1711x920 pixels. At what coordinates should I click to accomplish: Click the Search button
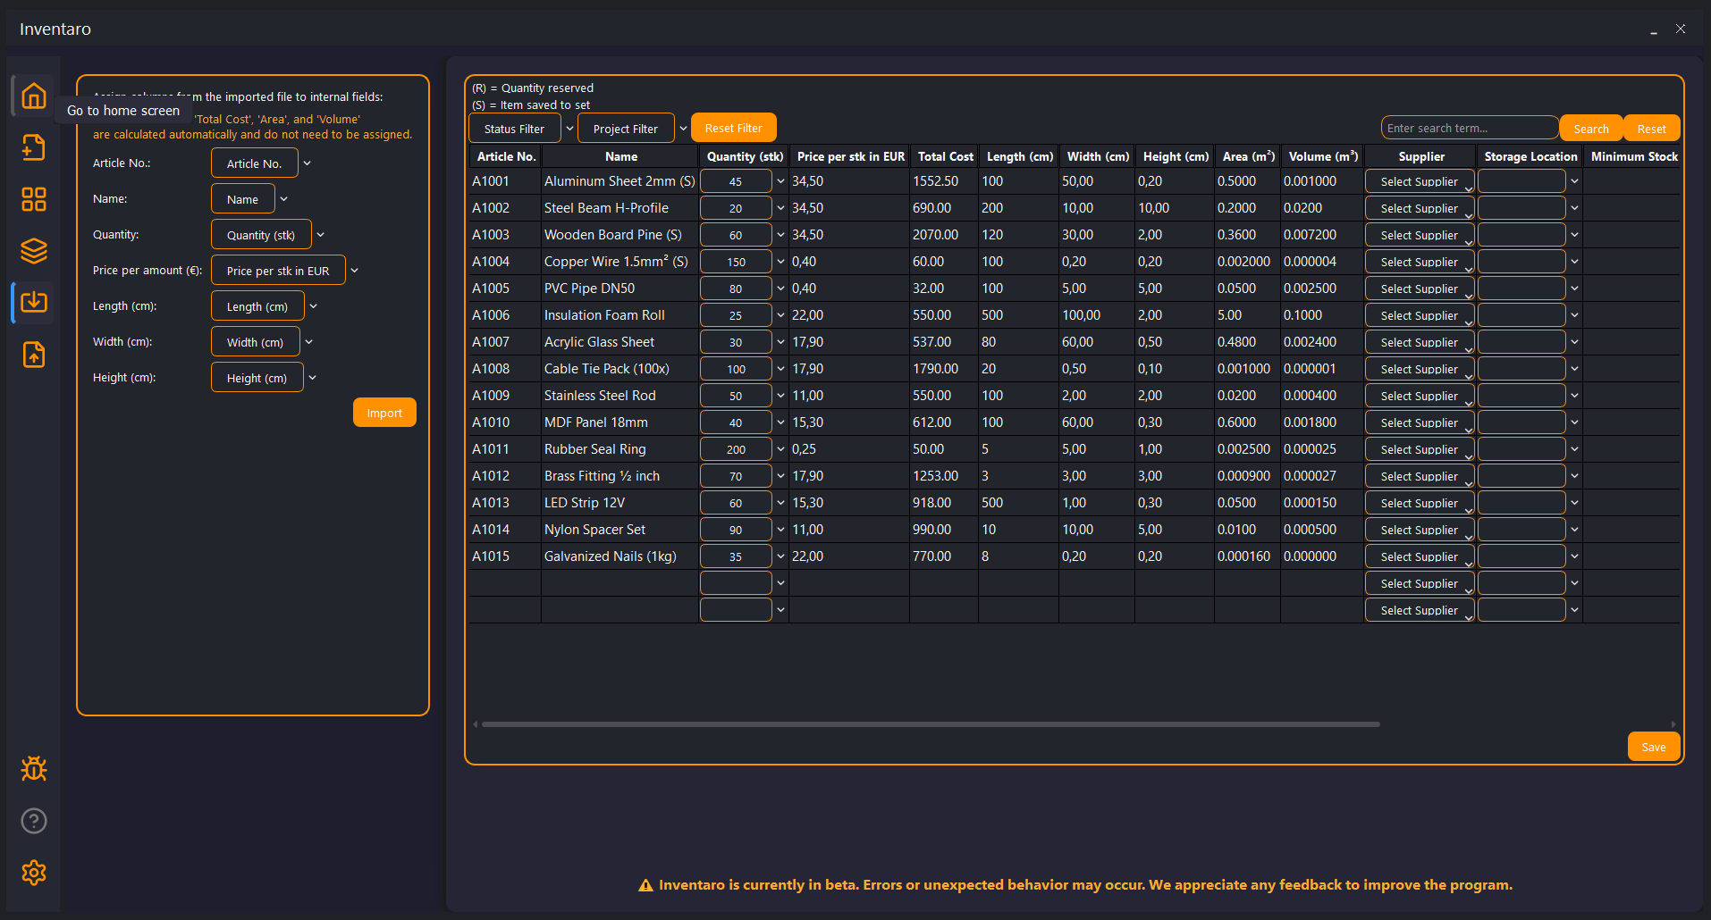coord(1591,129)
